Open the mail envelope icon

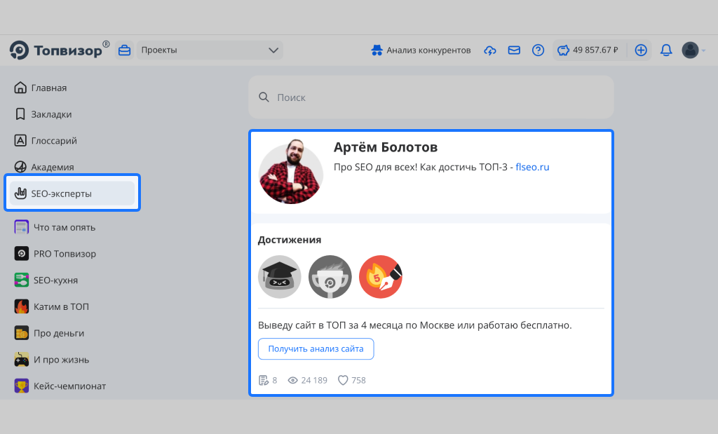(514, 50)
